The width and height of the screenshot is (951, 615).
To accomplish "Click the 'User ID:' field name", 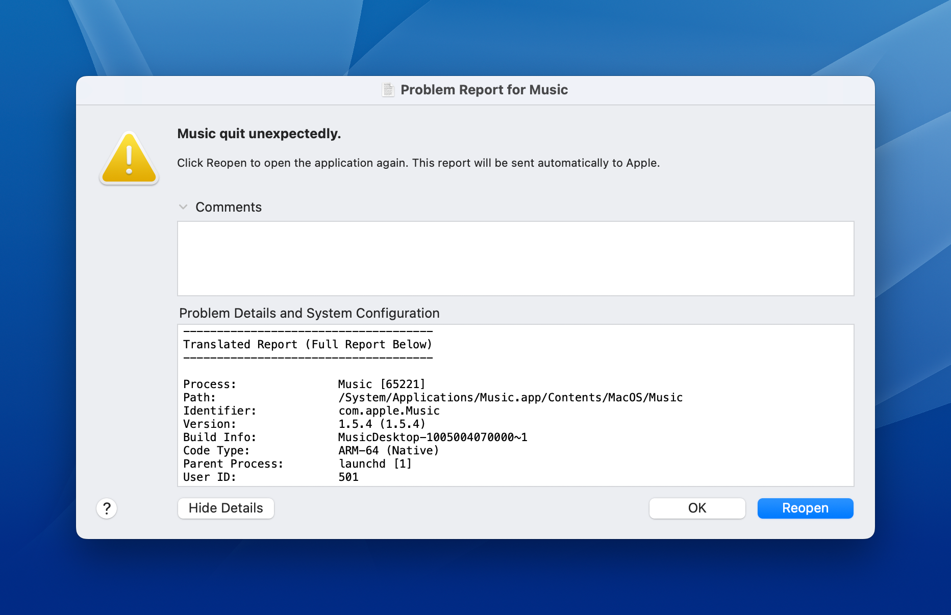I will coord(210,477).
